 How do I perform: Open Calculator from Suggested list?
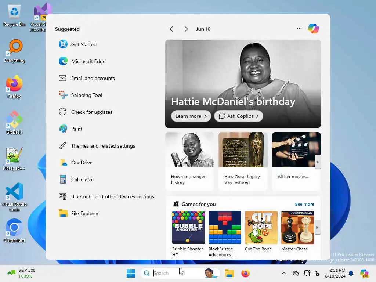pyautogui.click(x=76, y=180)
